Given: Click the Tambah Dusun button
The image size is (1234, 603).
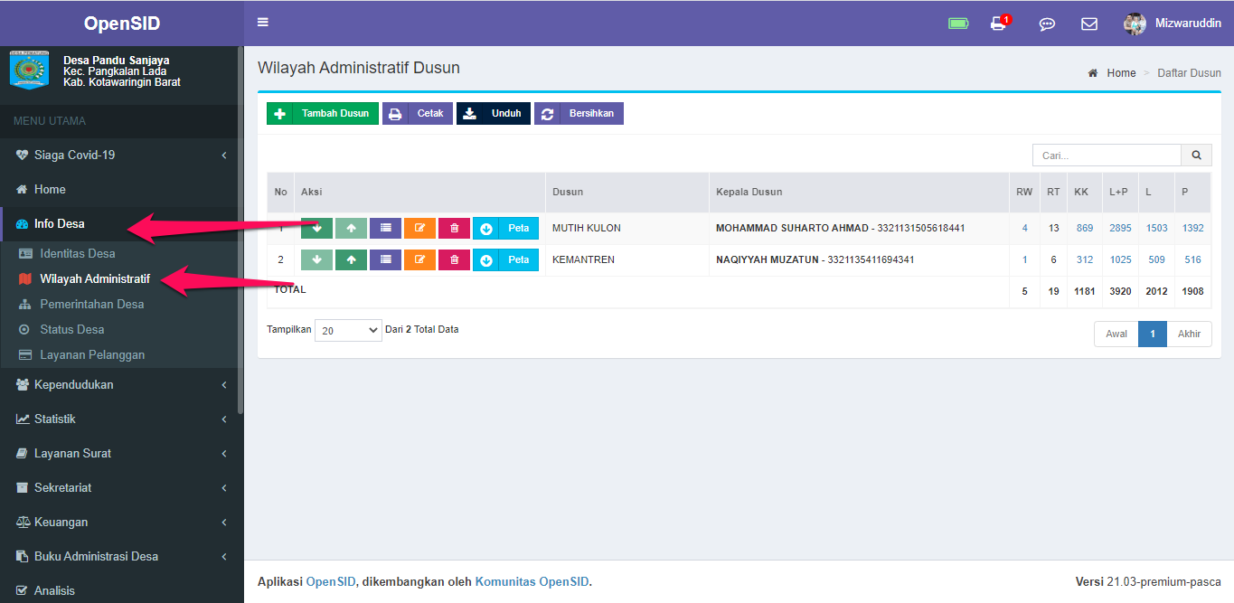Looking at the screenshot, I should (x=322, y=112).
